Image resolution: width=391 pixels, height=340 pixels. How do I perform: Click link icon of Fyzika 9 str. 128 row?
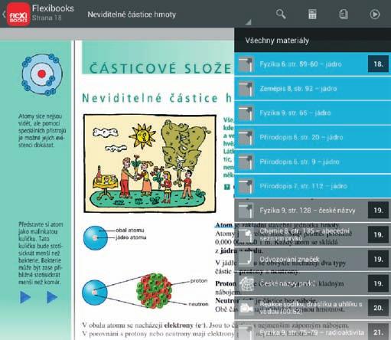click(x=246, y=211)
